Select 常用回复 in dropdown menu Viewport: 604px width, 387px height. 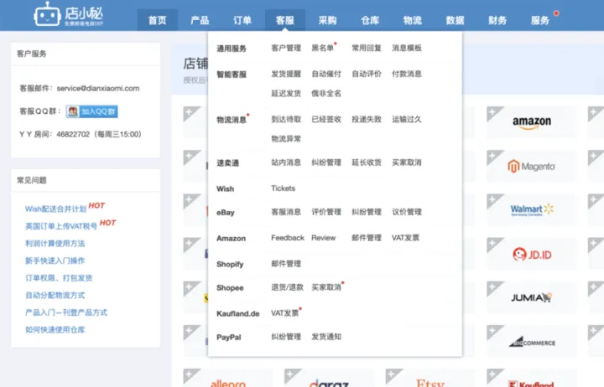pyautogui.click(x=367, y=48)
